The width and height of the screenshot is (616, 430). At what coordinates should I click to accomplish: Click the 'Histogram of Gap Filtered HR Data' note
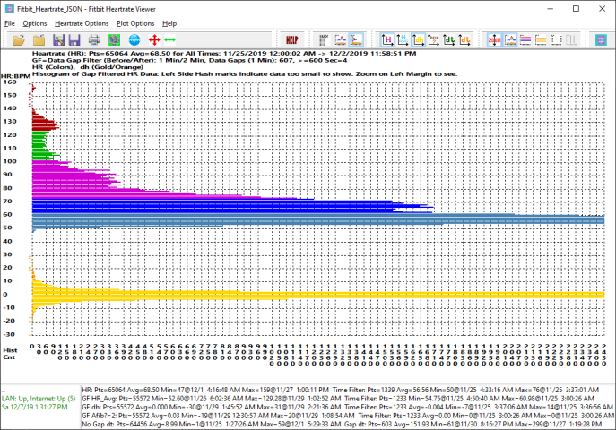(x=245, y=73)
